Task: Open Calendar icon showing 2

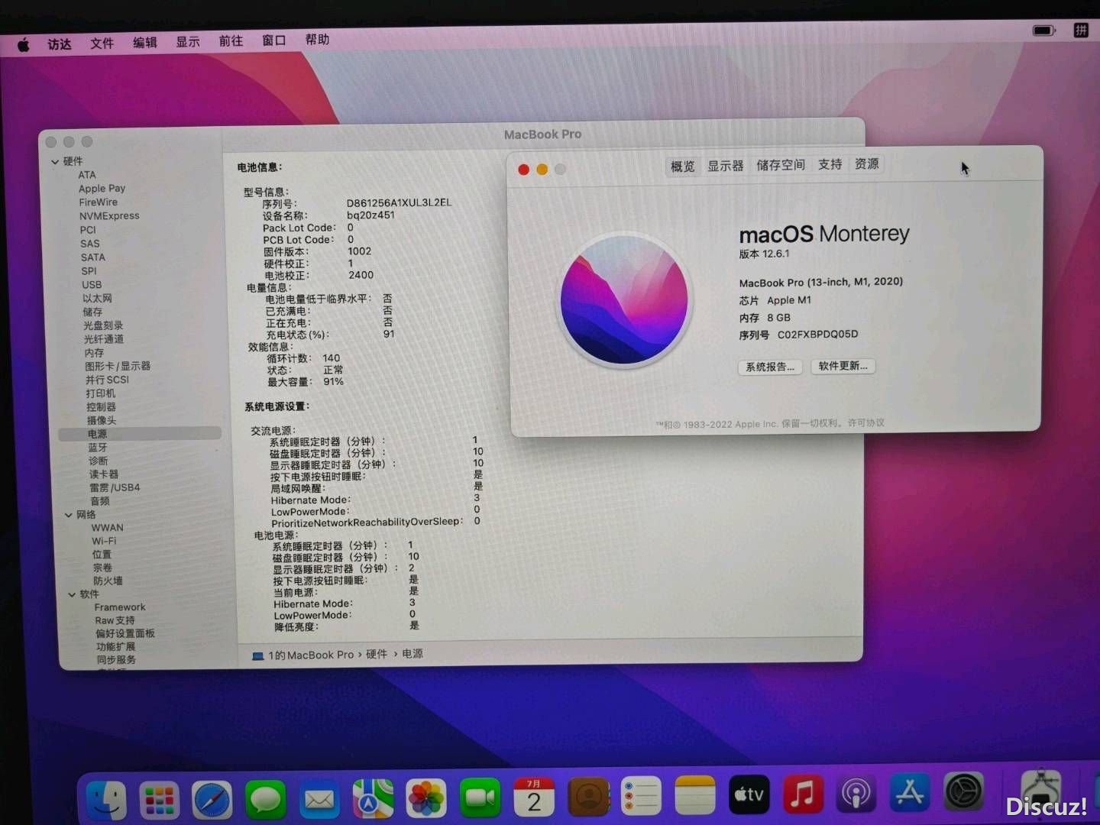Action: (x=534, y=797)
